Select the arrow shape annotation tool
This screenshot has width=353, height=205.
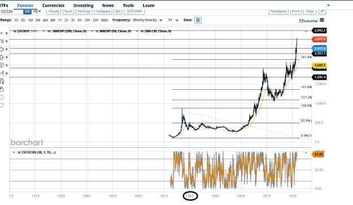(x=2, y=49)
